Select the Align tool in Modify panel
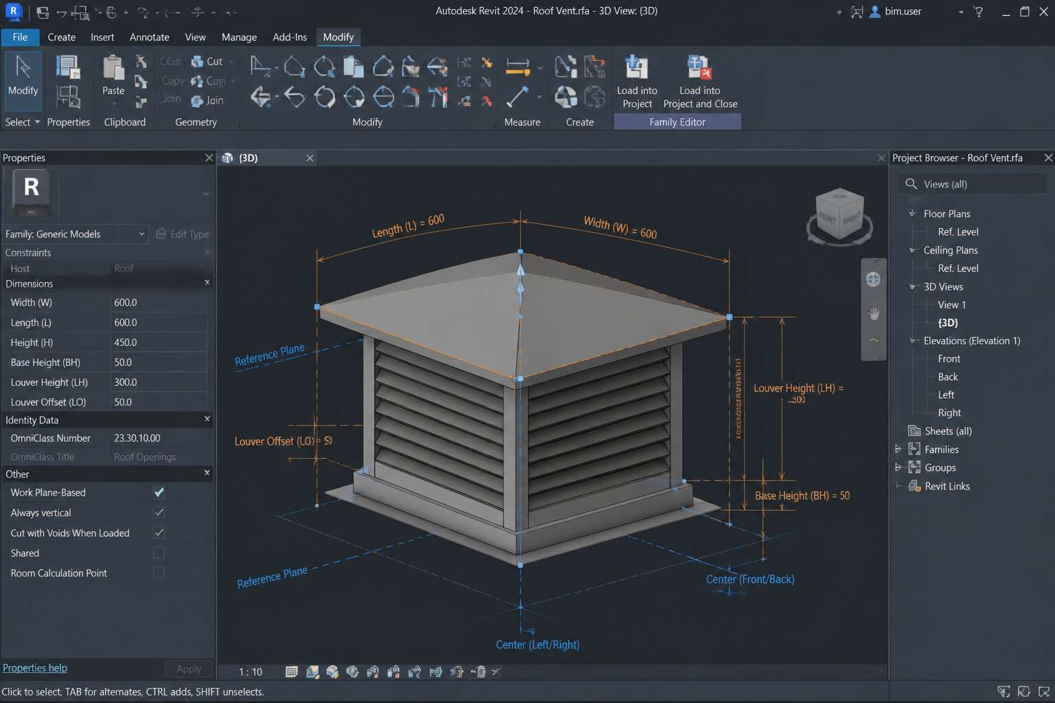1055x703 pixels. pyautogui.click(x=260, y=66)
